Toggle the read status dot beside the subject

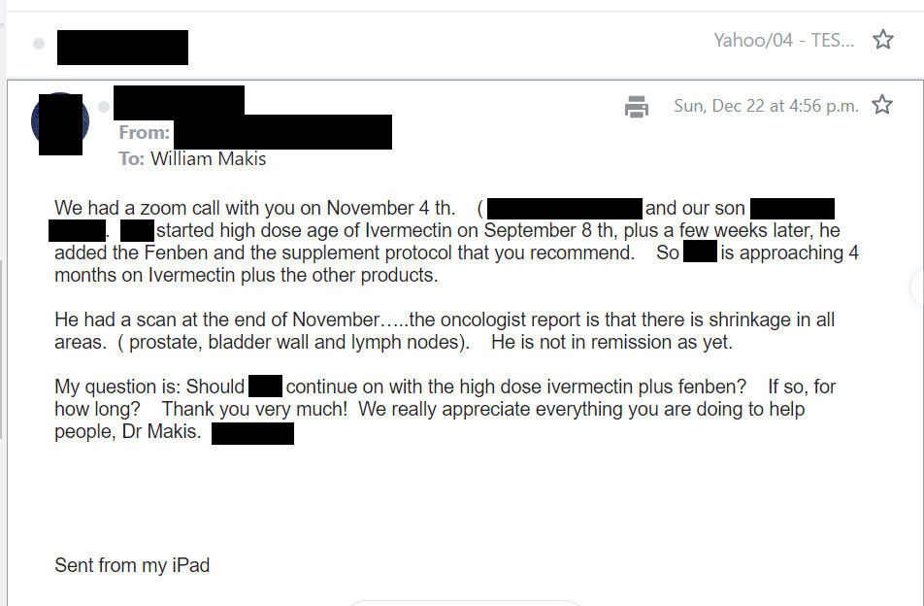pos(39,44)
